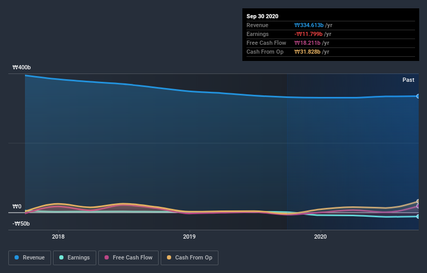
Task: Click the teal Earnings legend dot
Action: point(61,257)
